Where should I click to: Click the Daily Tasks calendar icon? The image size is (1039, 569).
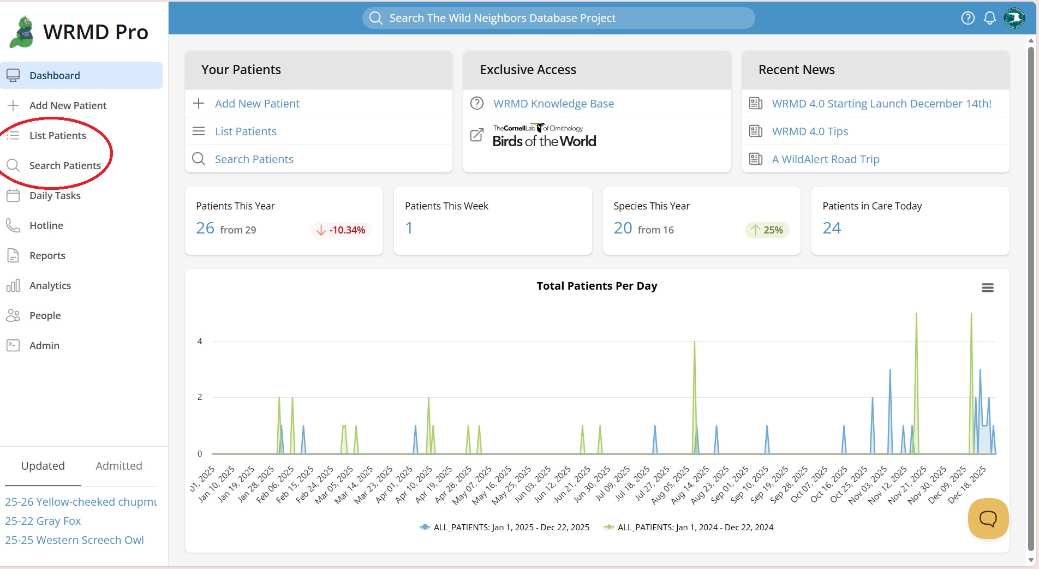(13, 195)
